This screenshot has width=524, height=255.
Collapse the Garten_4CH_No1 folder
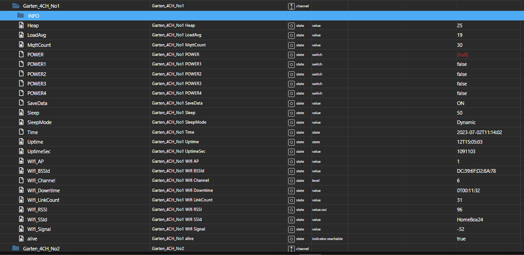tap(16, 6)
